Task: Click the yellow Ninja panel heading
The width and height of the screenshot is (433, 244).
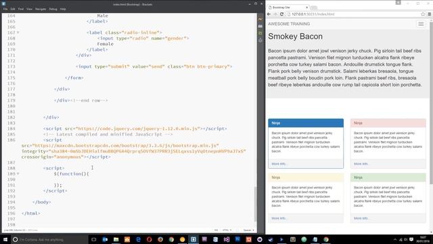Action: [306, 178]
